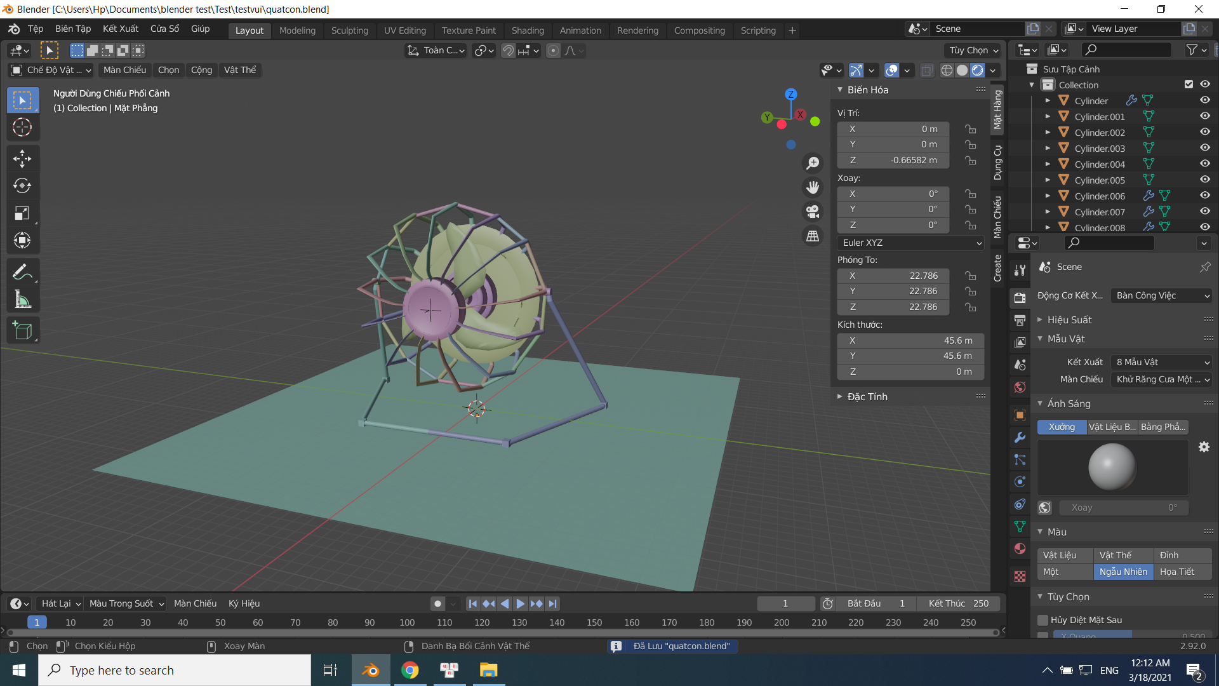The image size is (1219, 686).
Task: Uncheck the Collection checkbox in outliner
Action: tap(1188, 84)
